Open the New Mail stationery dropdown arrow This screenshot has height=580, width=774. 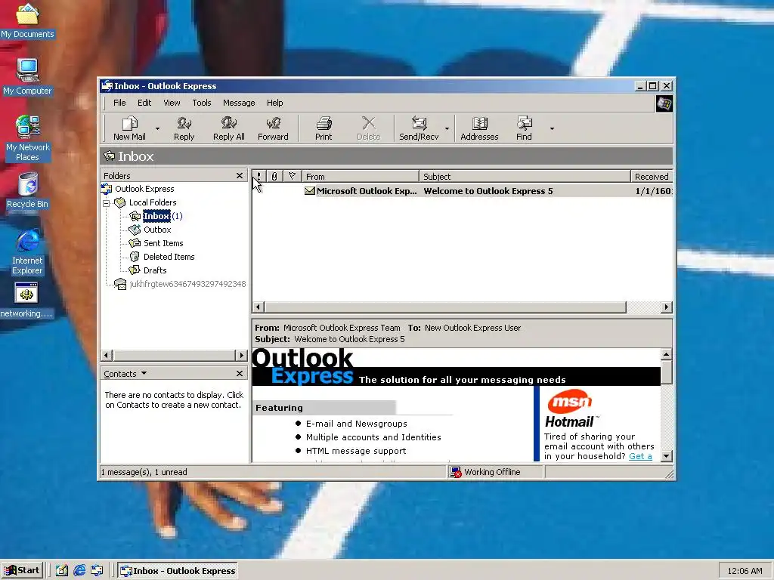pyautogui.click(x=157, y=128)
